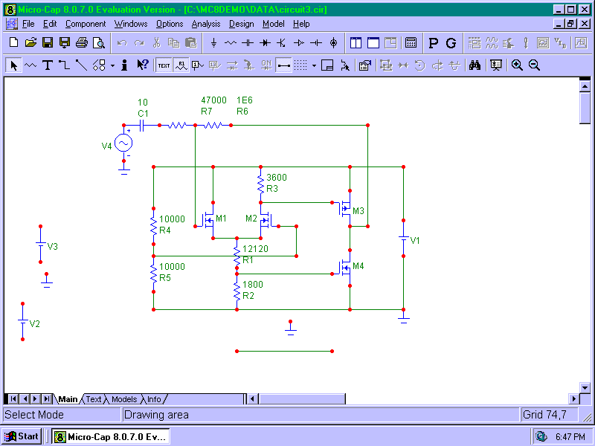
Task: Switch to the Text page tab
Action: tap(94, 399)
